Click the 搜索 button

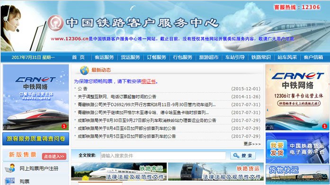pos(243,156)
